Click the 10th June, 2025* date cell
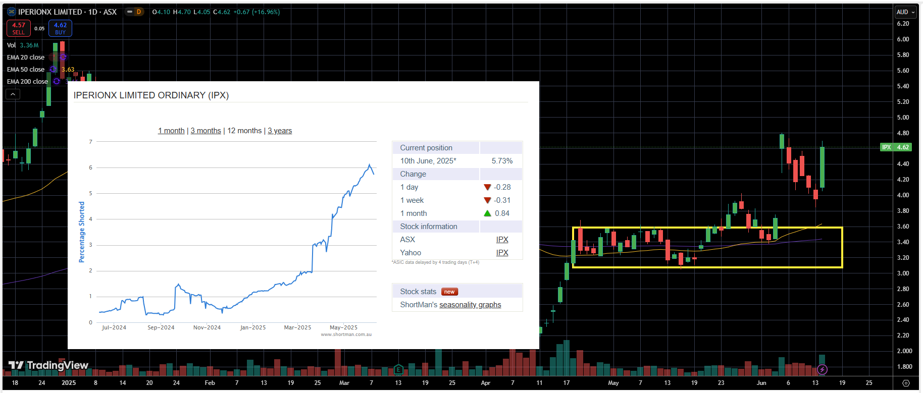The height and width of the screenshot is (393, 923). (428, 161)
